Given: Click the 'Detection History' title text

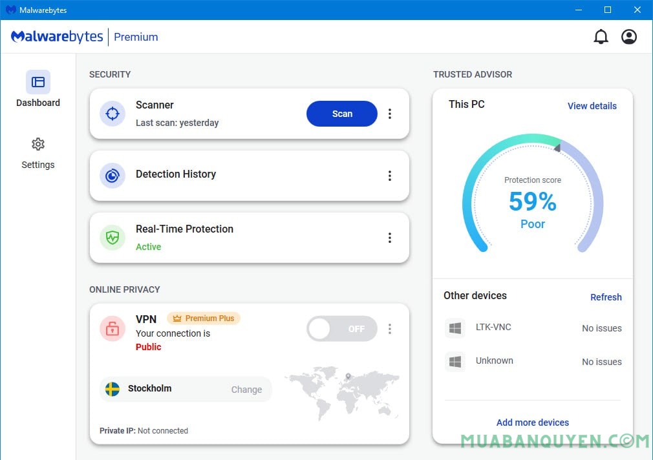Looking at the screenshot, I should (176, 174).
